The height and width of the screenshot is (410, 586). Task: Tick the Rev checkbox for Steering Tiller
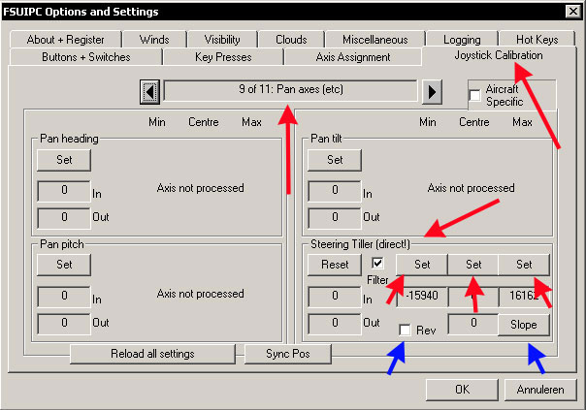[x=405, y=331]
